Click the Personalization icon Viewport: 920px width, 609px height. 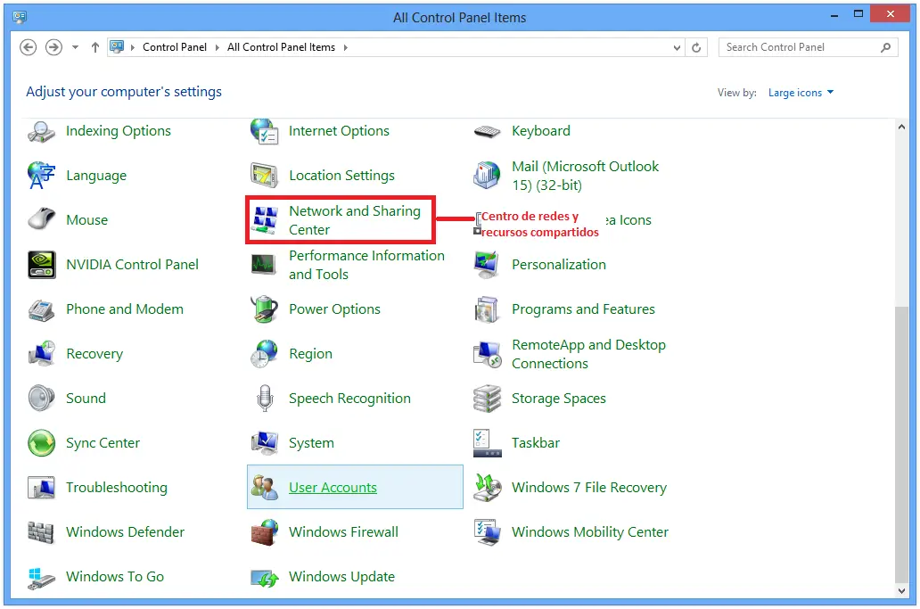487,265
